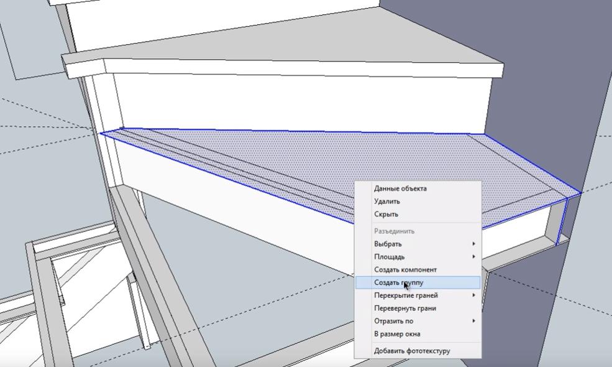The height and width of the screenshot is (367, 612).
Task: Click the selected dotted stair tread face
Action: coord(280,162)
